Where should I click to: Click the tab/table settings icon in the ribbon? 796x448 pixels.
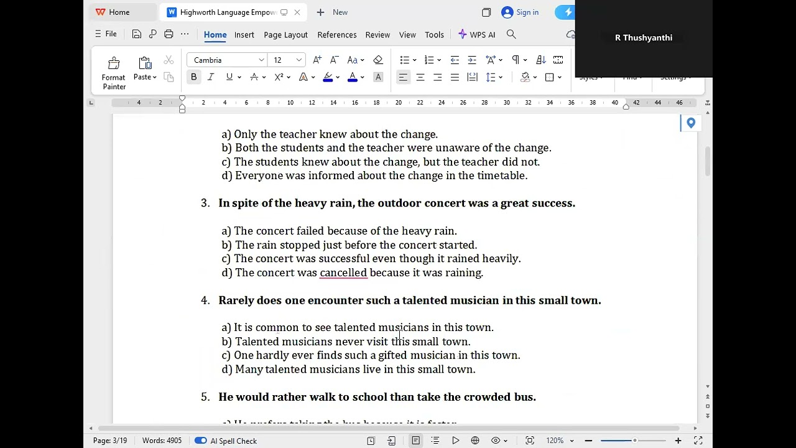[x=558, y=60]
